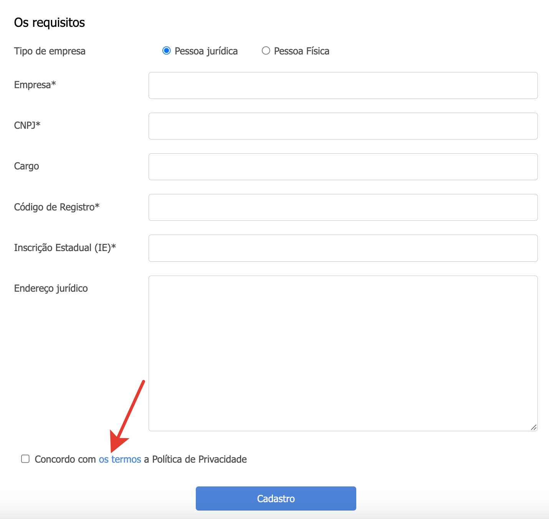
Task: Click the "Pessoa Física" label text
Action: tap(301, 51)
